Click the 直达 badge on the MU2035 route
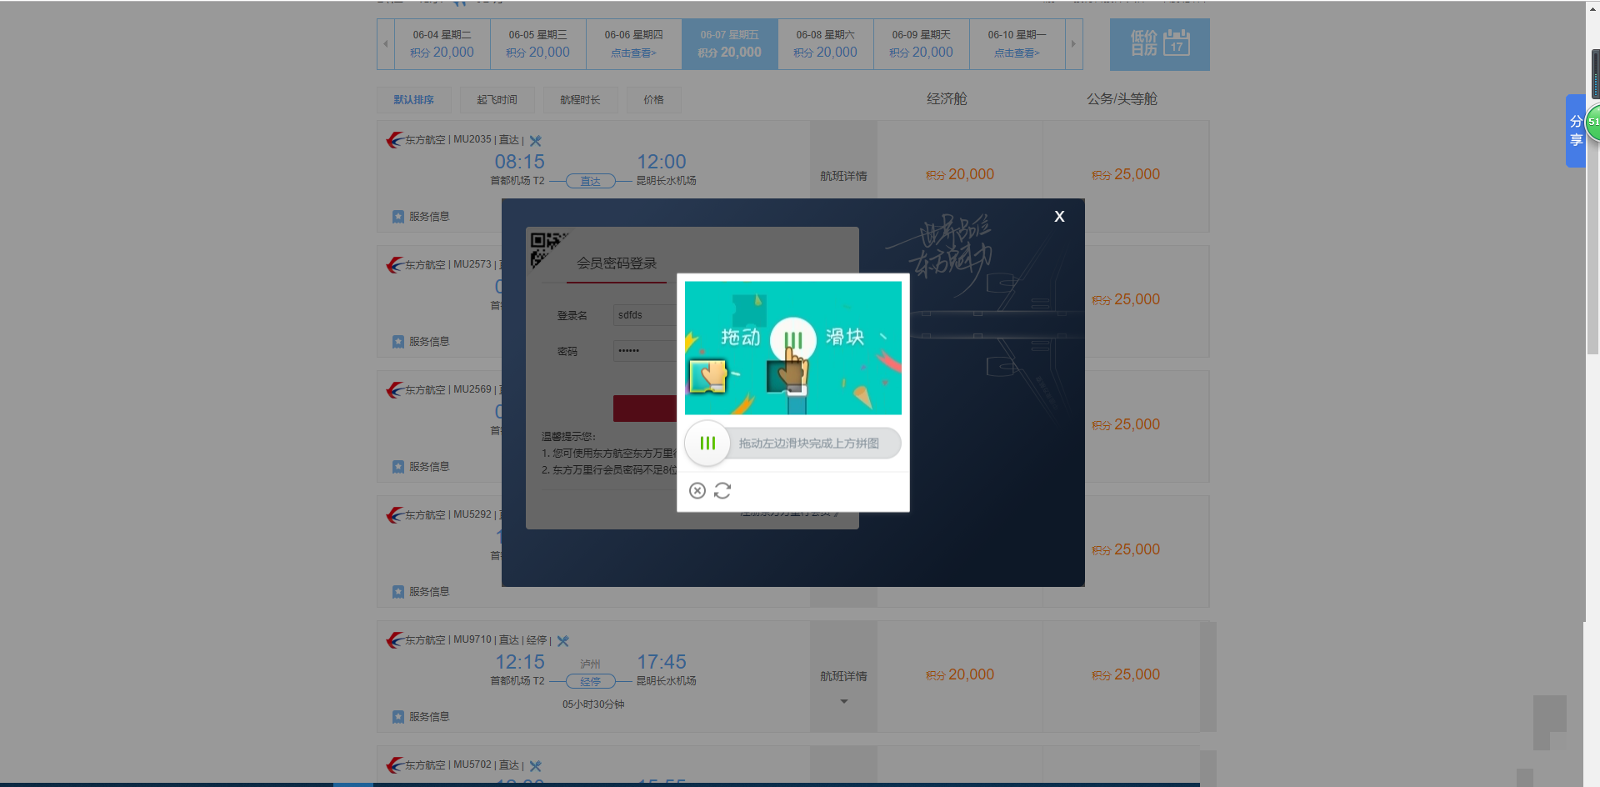 coord(591,181)
